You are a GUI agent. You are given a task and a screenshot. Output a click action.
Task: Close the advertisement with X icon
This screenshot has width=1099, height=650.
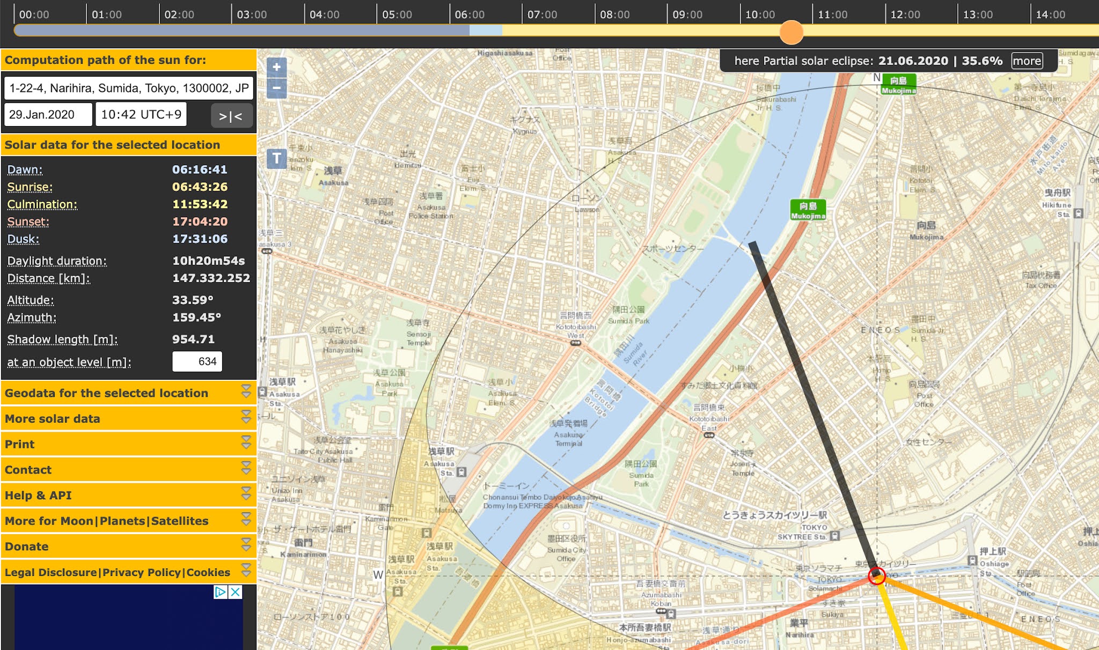click(x=236, y=592)
